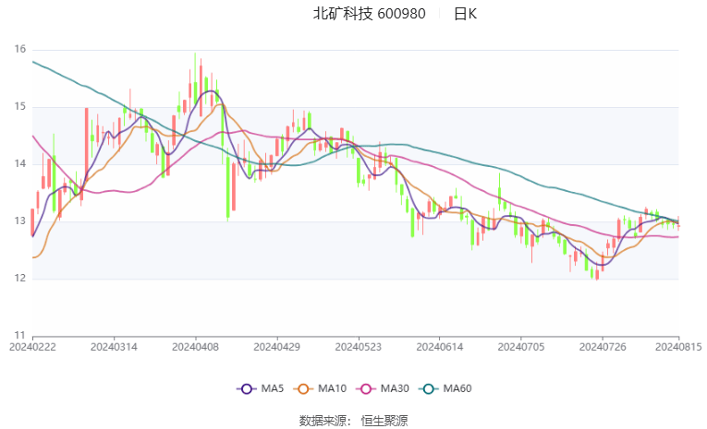This screenshot has width=707, height=429.
Task: Click the 北矿科技 600980 chart title
Action: [369, 14]
